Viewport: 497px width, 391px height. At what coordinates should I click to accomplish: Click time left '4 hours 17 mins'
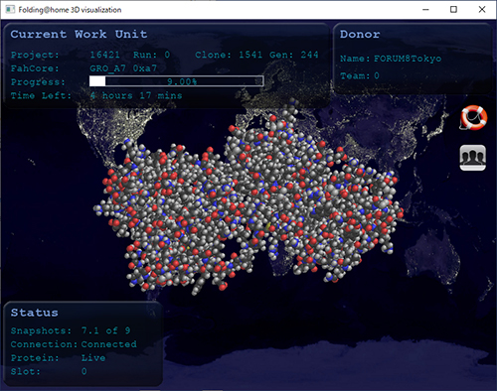(136, 96)
